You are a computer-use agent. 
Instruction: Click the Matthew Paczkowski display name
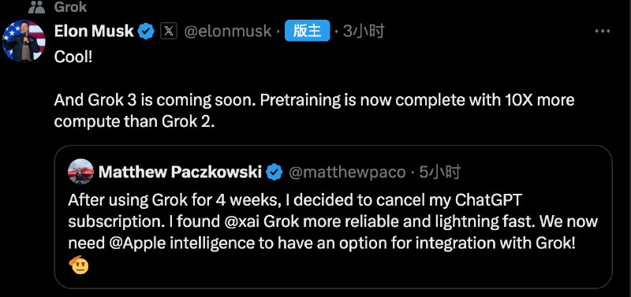pos(181,172)
